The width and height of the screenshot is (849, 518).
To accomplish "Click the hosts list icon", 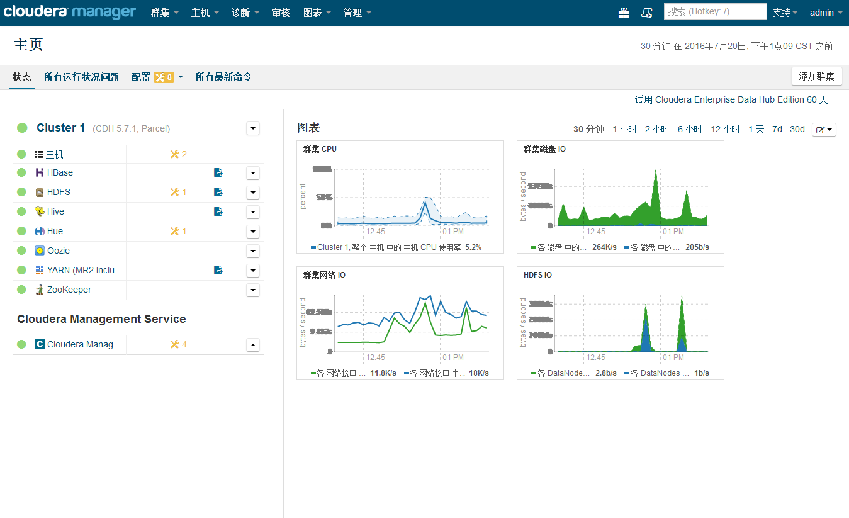I will pos(39,154).
